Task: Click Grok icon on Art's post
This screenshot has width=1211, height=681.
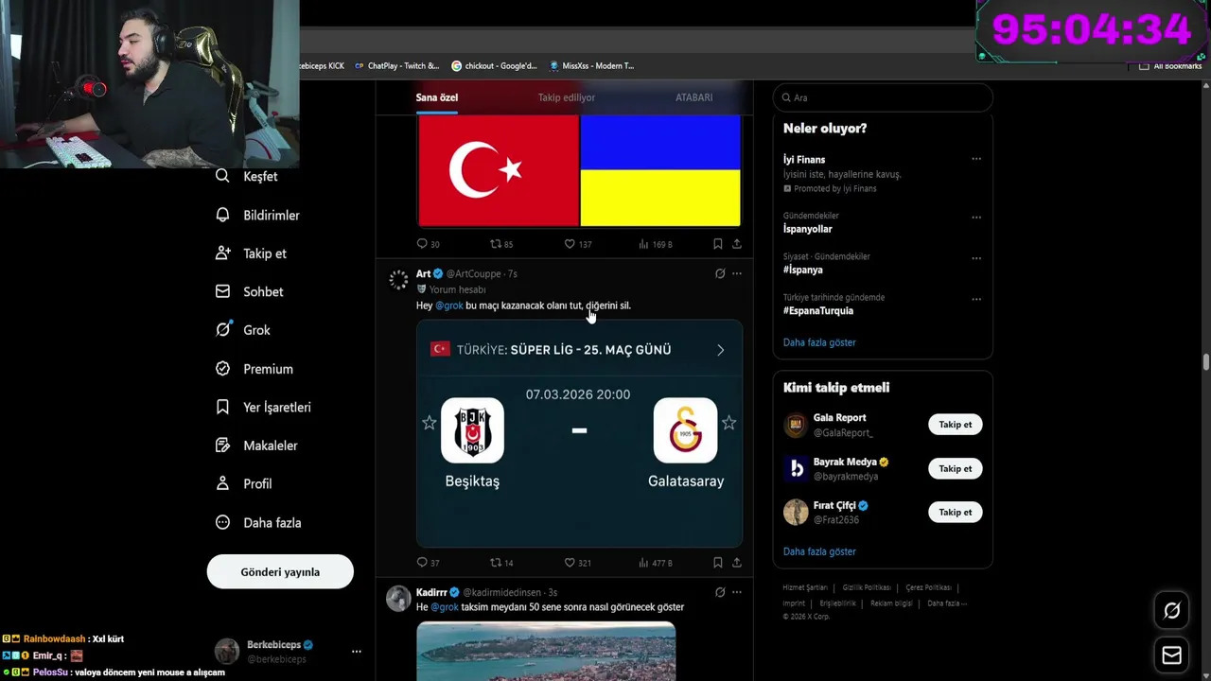Action: [x=720, y=273]
